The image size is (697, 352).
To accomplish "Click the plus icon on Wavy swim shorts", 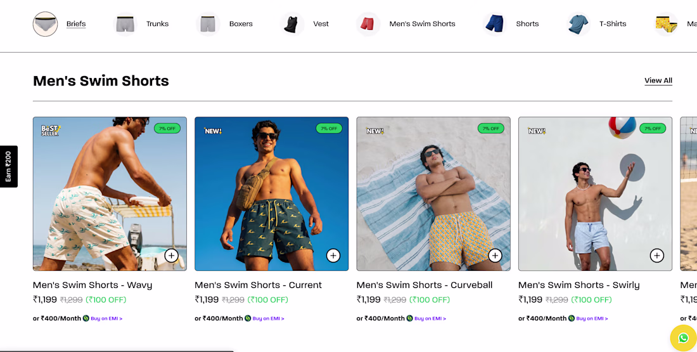I will click(171, 256).
